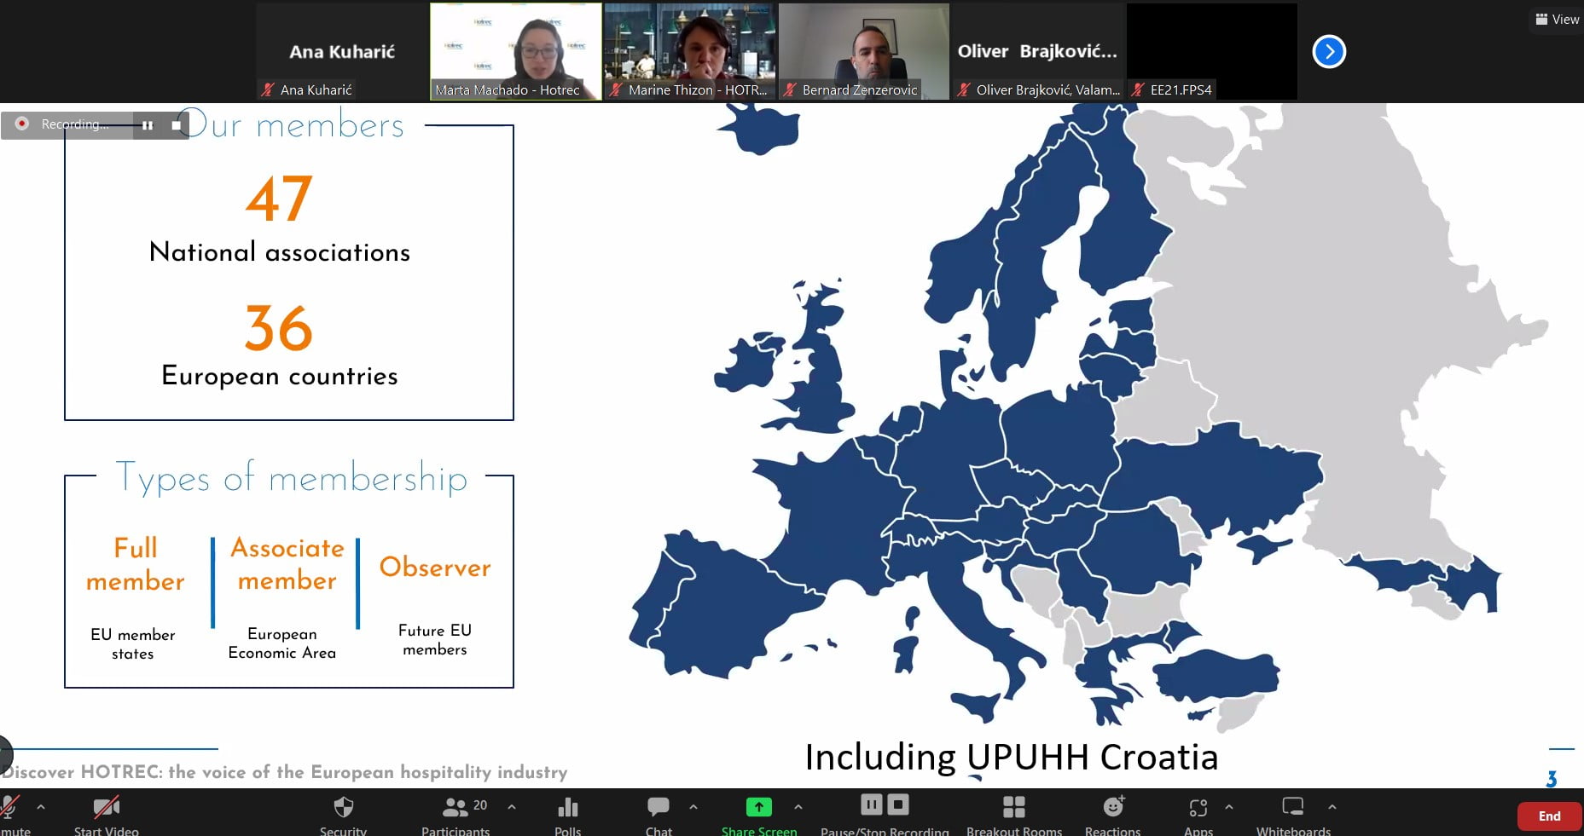Open Zoom Apps

[x=1198, y=805]
